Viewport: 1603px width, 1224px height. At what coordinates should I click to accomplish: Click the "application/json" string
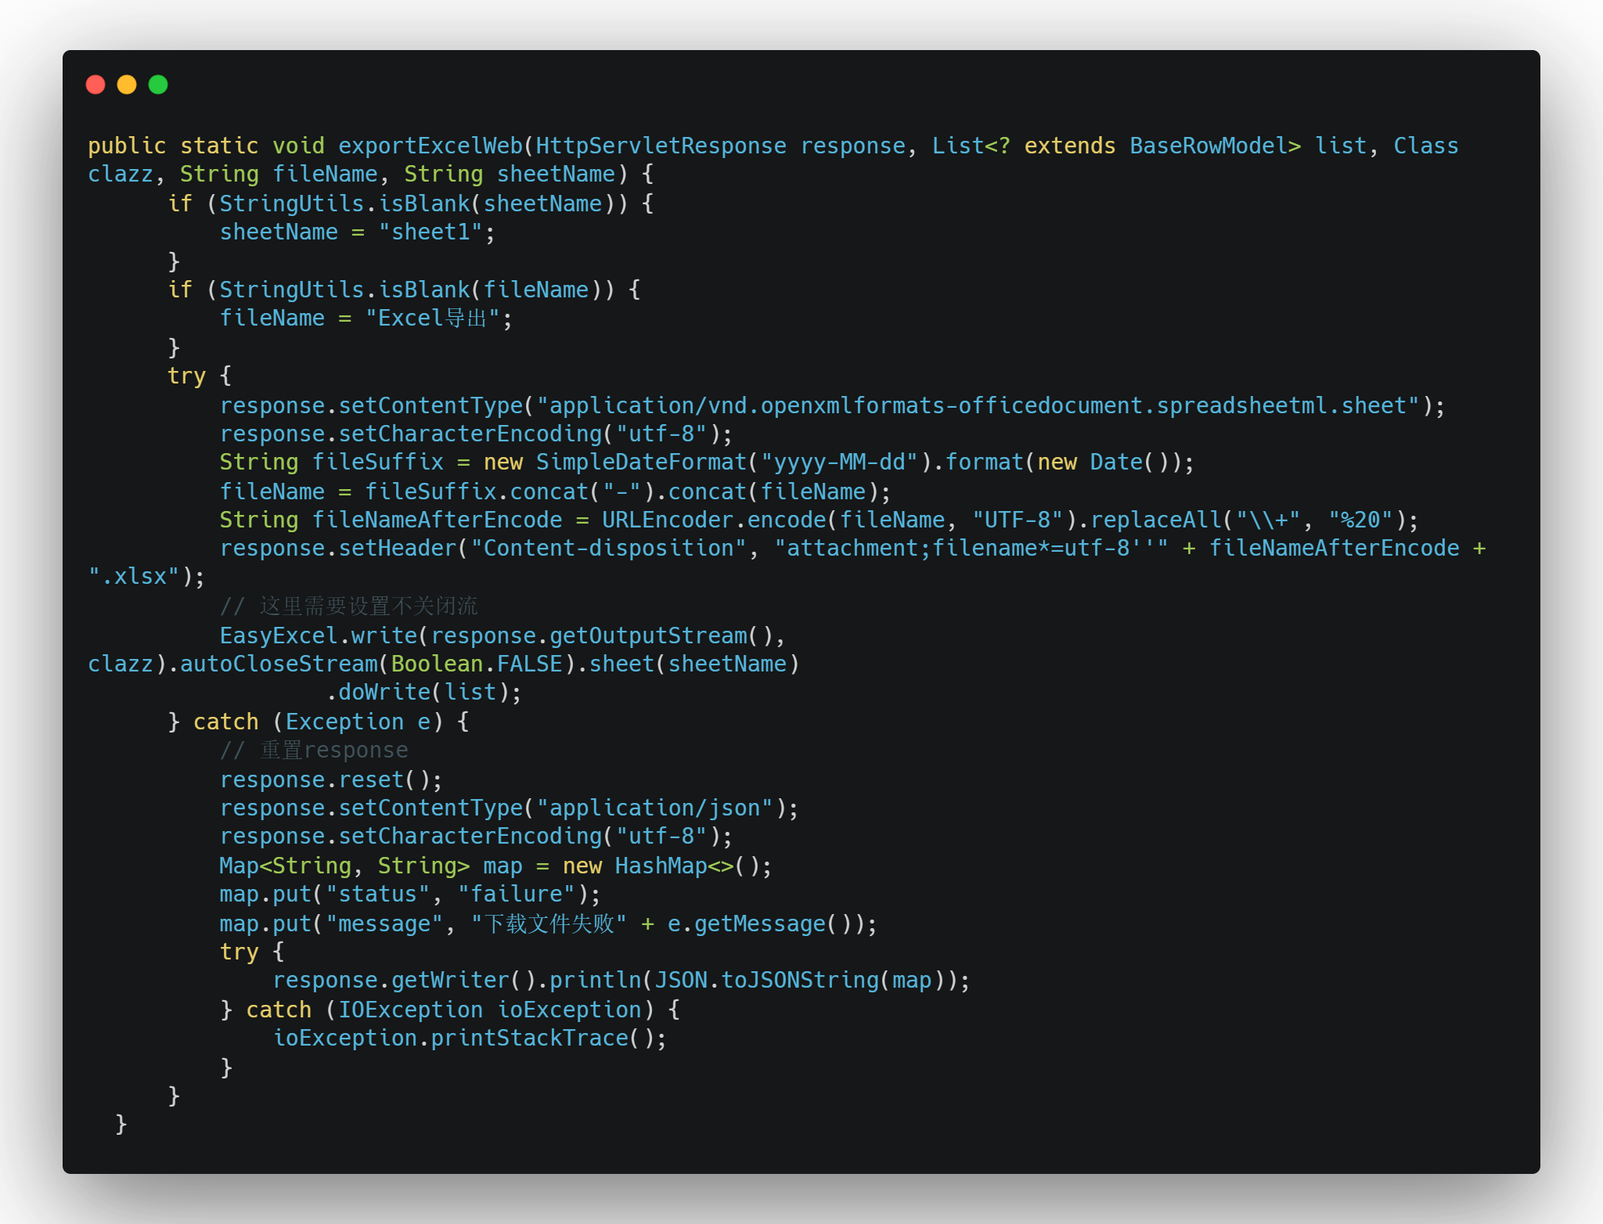(x=654, y=808)
